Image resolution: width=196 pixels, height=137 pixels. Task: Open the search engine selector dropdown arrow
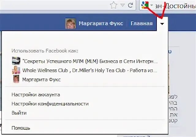coord(152,5)
